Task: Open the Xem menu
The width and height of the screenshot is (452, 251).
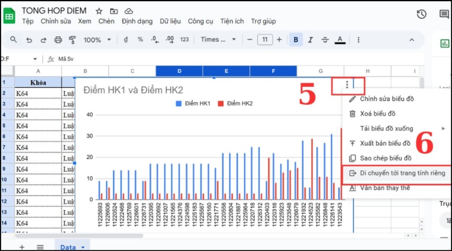Action: 84,21
